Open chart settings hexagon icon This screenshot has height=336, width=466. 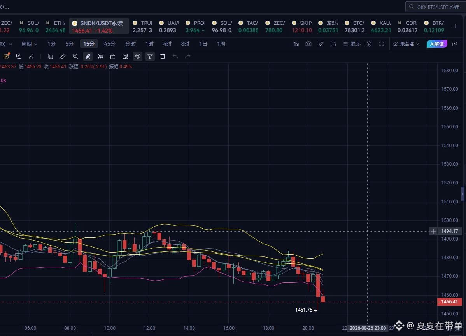click(x=369, y=44)
